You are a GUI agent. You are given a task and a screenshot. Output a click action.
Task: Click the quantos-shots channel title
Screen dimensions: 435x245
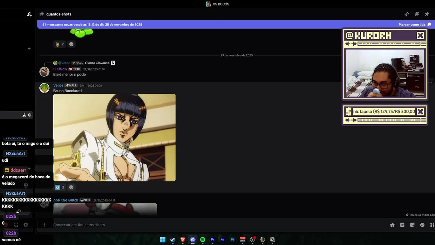click(x=59, y=14)
